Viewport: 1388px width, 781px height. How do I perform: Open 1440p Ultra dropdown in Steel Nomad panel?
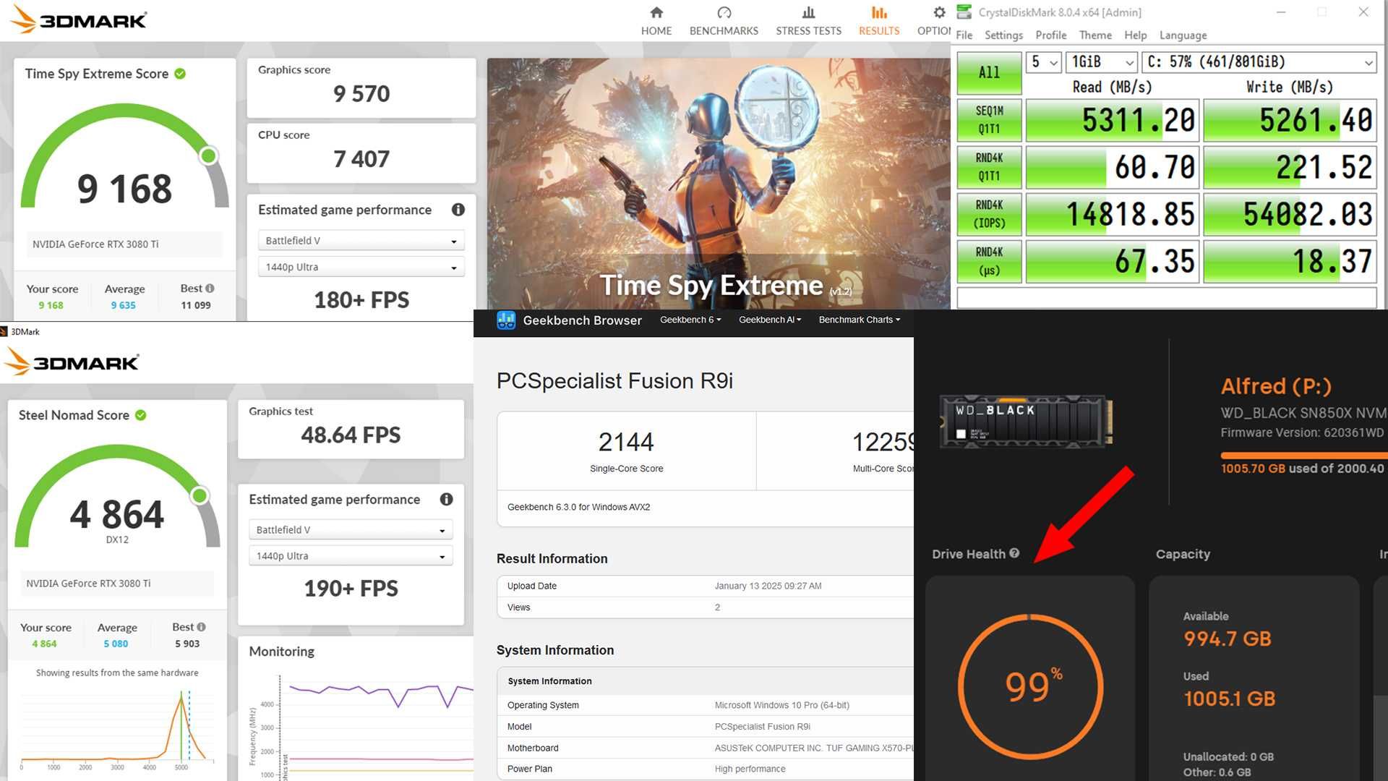[x=351, y=556]
